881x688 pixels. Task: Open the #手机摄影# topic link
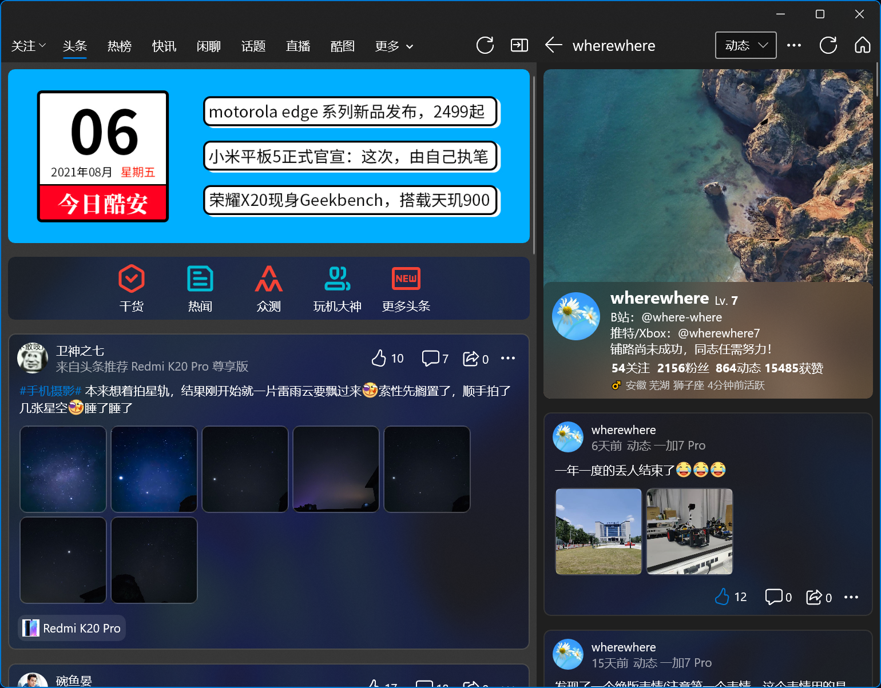point(51,391)
